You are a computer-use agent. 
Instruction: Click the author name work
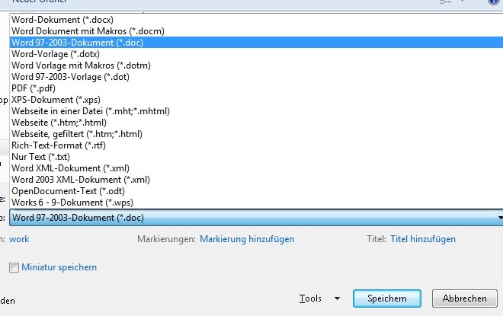(19, 239)
